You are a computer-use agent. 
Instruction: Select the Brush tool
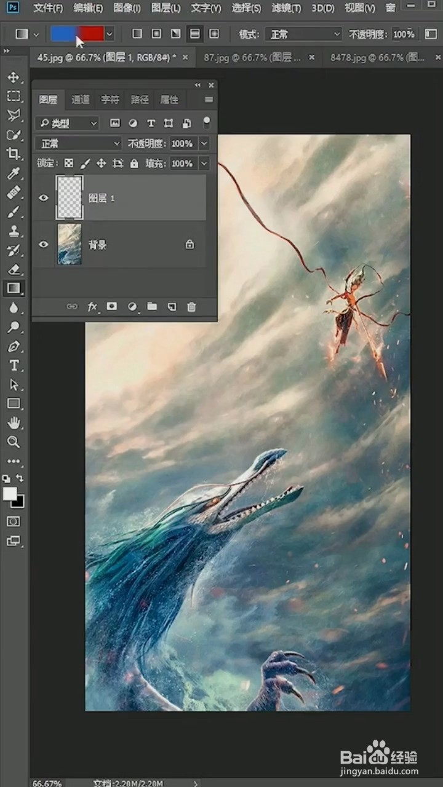point(14,212)
